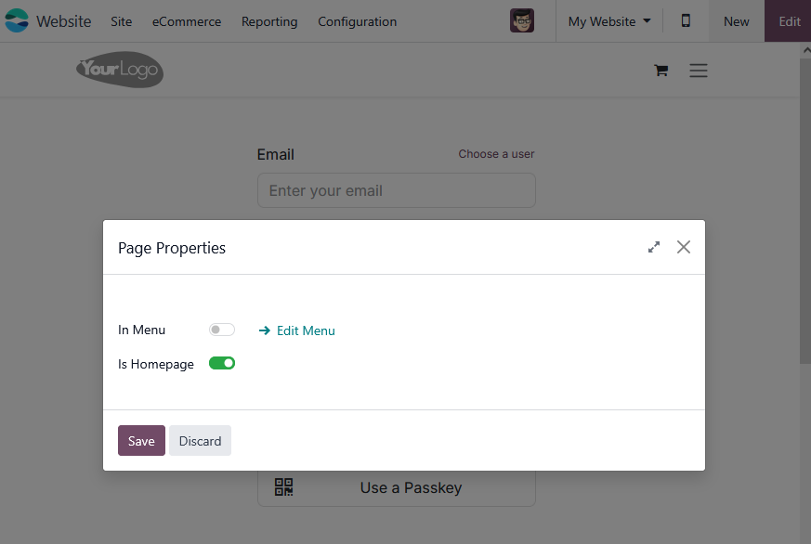Open the eCommerce menu

[x=187, y=21]
